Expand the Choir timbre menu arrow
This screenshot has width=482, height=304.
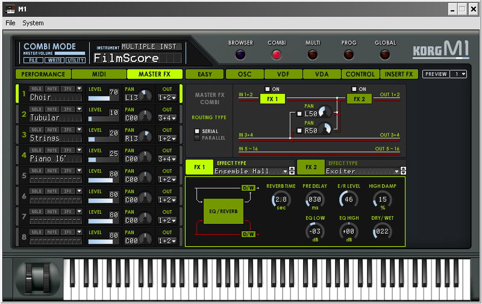coord(80,88)
